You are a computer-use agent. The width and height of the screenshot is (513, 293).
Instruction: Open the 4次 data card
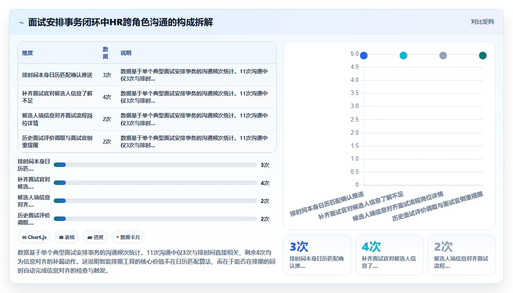pos(389,255)
